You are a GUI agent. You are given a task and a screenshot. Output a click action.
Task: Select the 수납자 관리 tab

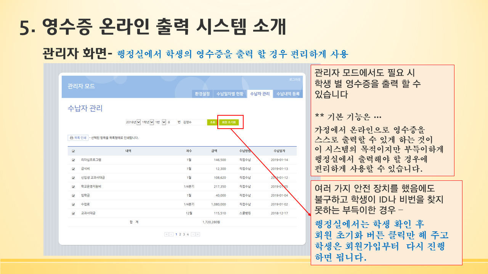pyautogui.click(x=260, y=94)
